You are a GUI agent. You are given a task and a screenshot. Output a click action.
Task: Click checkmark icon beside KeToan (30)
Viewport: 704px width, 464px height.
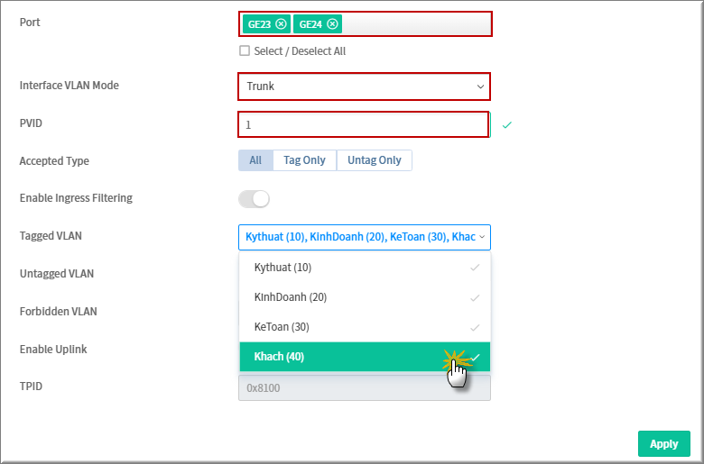click(x=475, y=327)
